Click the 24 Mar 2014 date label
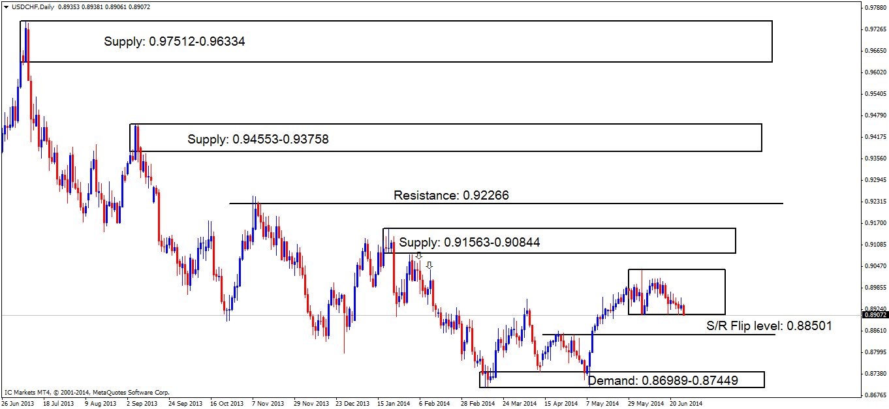The height and width of the screenshot is (409, 889). pyautogui.click(x=520, y=404)
